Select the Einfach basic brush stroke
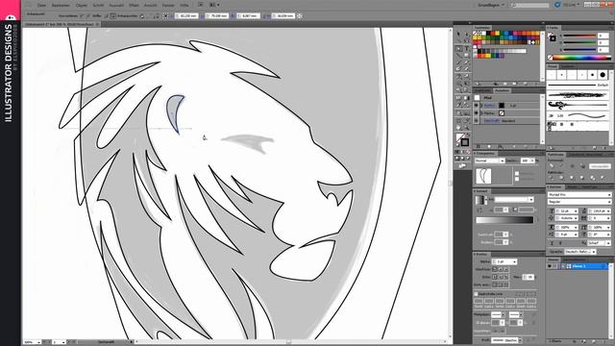615x346 pixels. (578, 85)
